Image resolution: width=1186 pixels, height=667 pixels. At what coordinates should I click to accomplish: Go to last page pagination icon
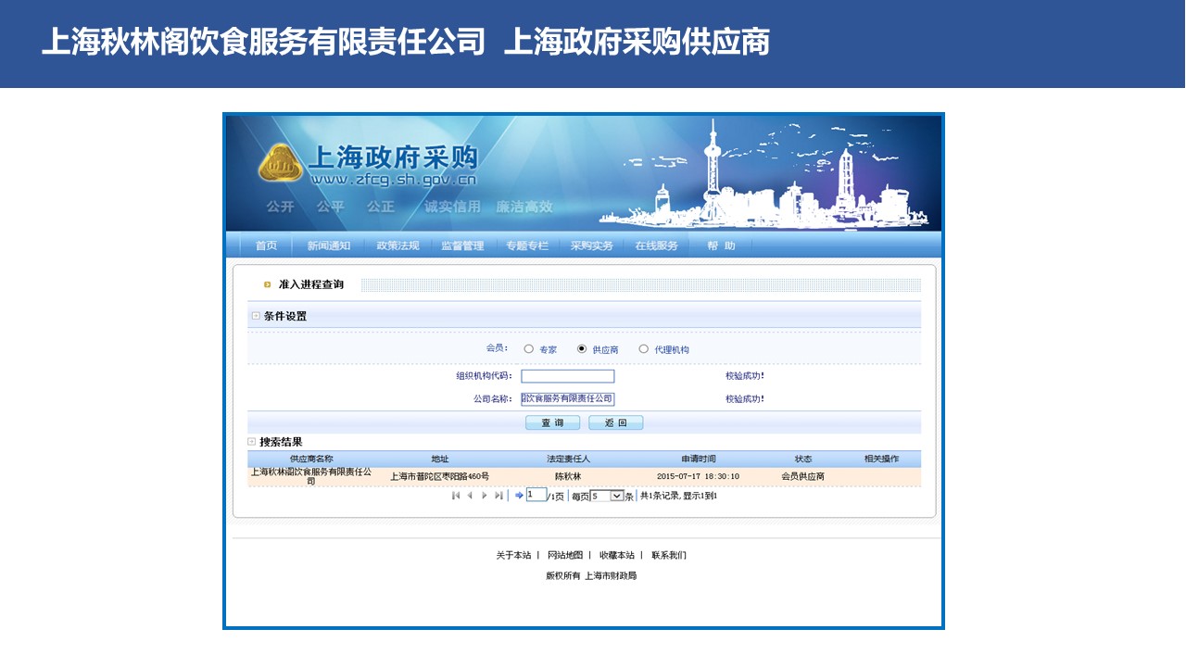[x=498, y=496]
